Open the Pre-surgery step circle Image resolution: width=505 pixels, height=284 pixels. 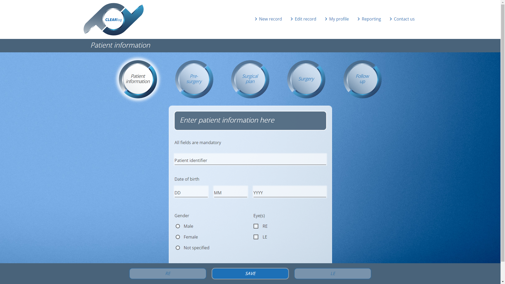point(194,79)
